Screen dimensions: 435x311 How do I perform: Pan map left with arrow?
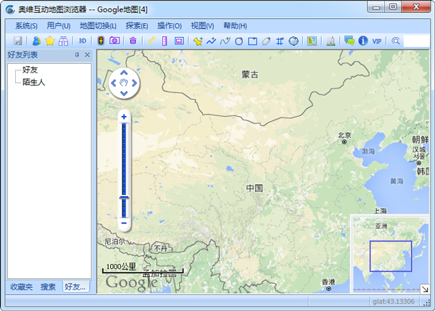tap(114, 83)
